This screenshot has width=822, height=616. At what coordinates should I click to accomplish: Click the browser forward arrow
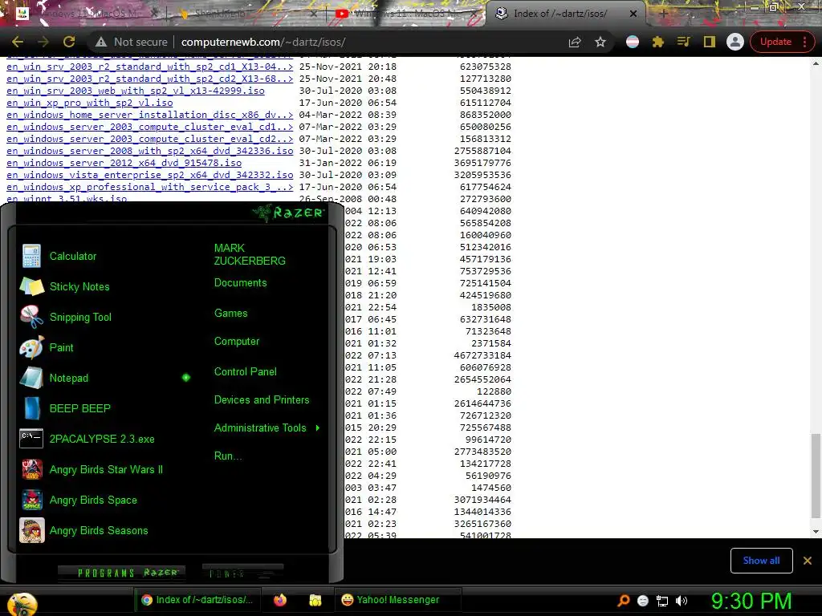point(43,42)
